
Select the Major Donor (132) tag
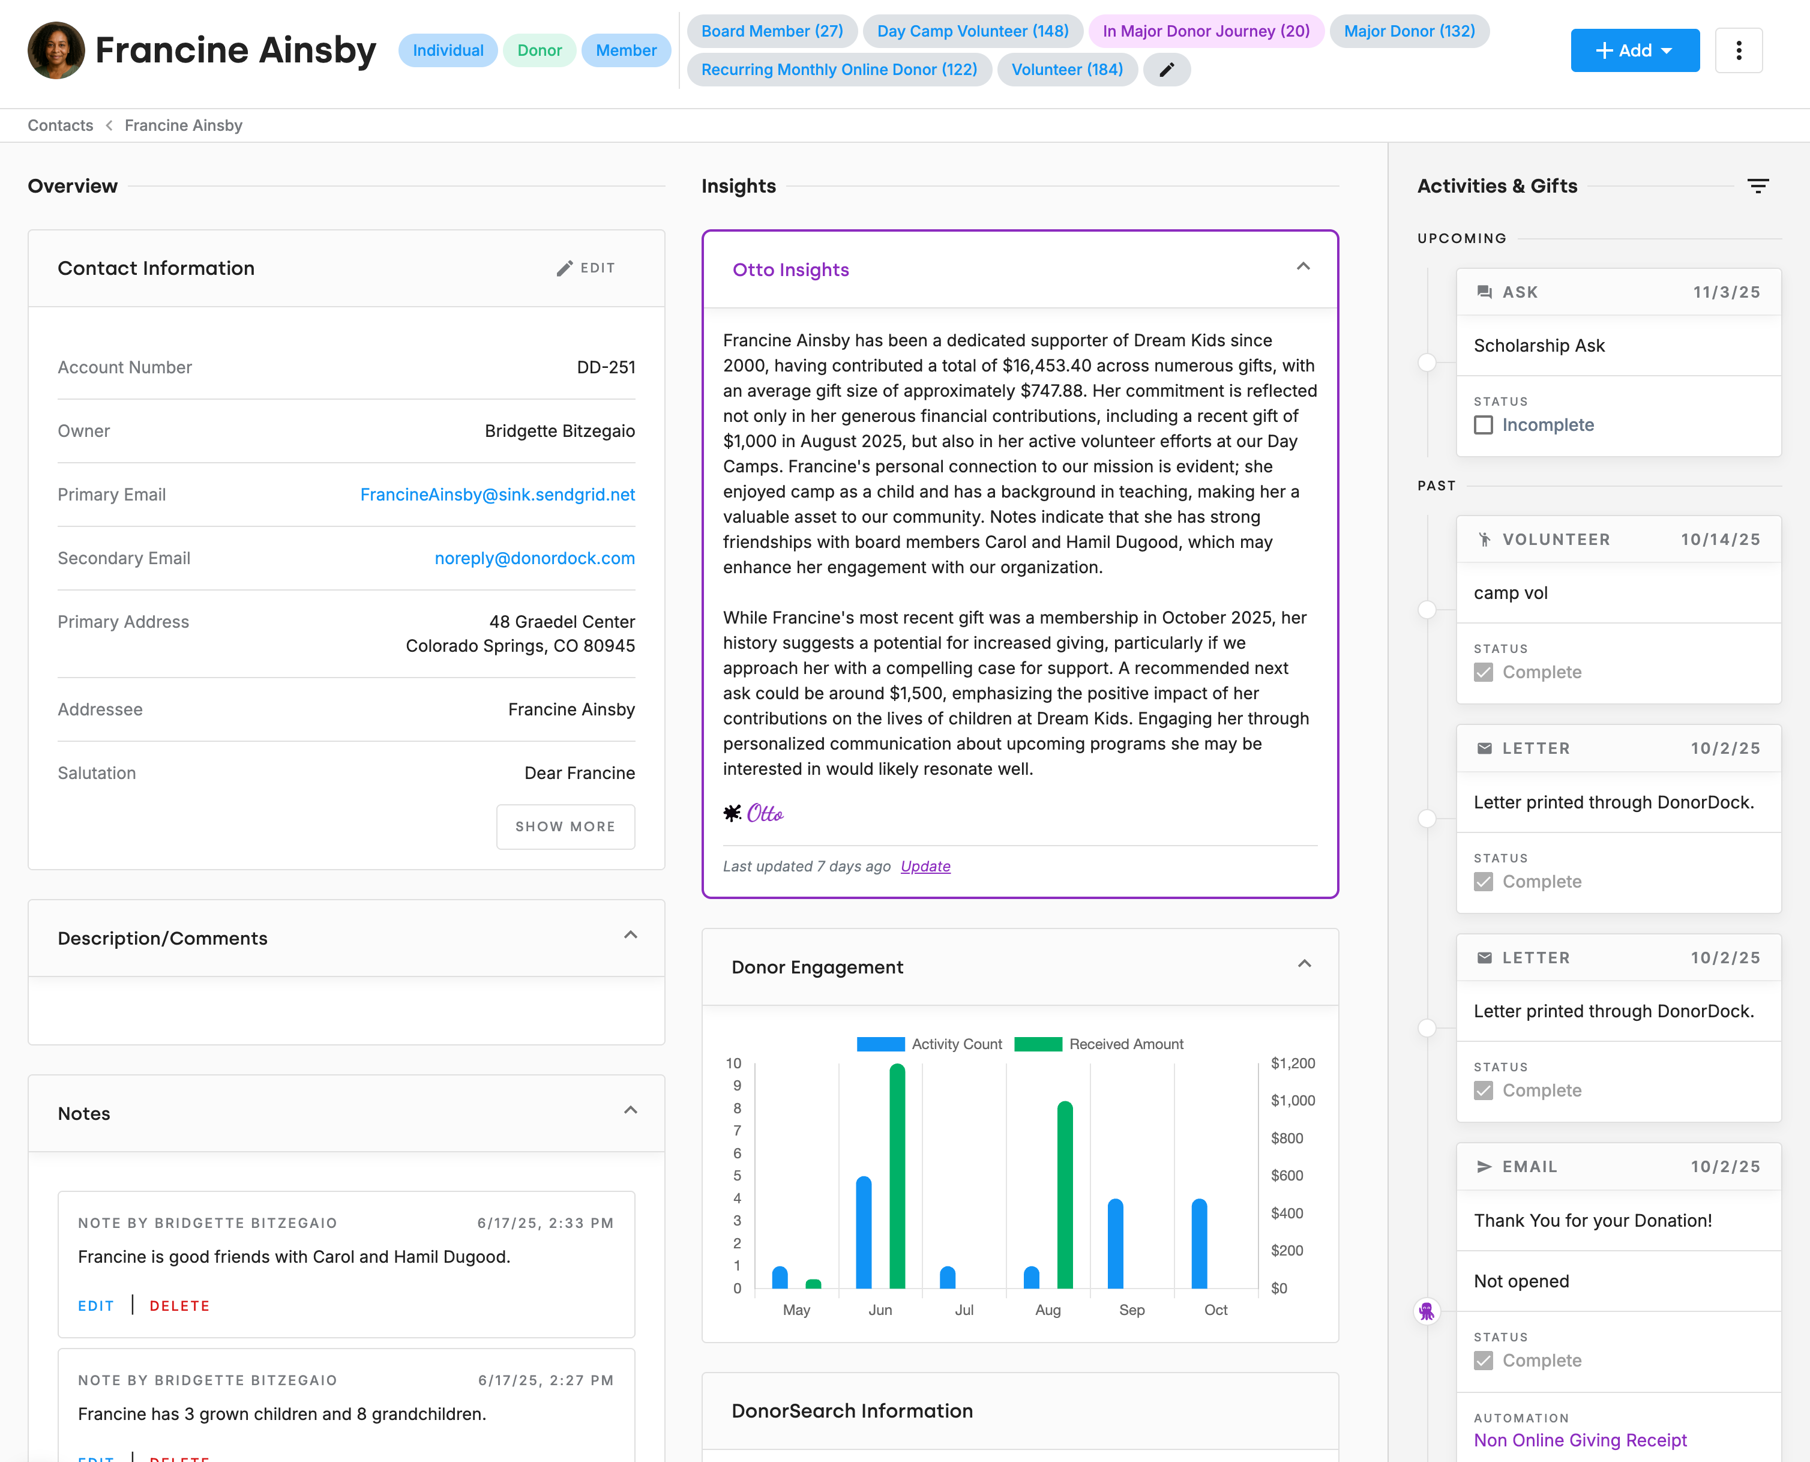pyautogui.click(x=1409, y=31)
